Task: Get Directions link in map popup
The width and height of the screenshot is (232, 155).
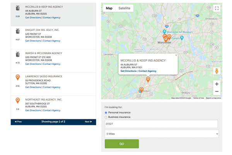Action: coord(128,71)
